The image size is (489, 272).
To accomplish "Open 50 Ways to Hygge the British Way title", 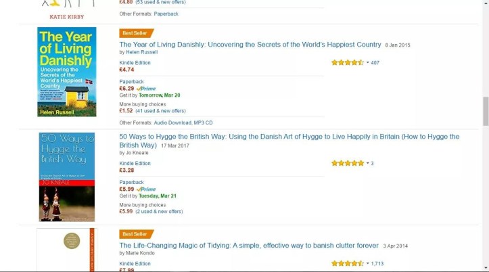I will tap(289, 137).
